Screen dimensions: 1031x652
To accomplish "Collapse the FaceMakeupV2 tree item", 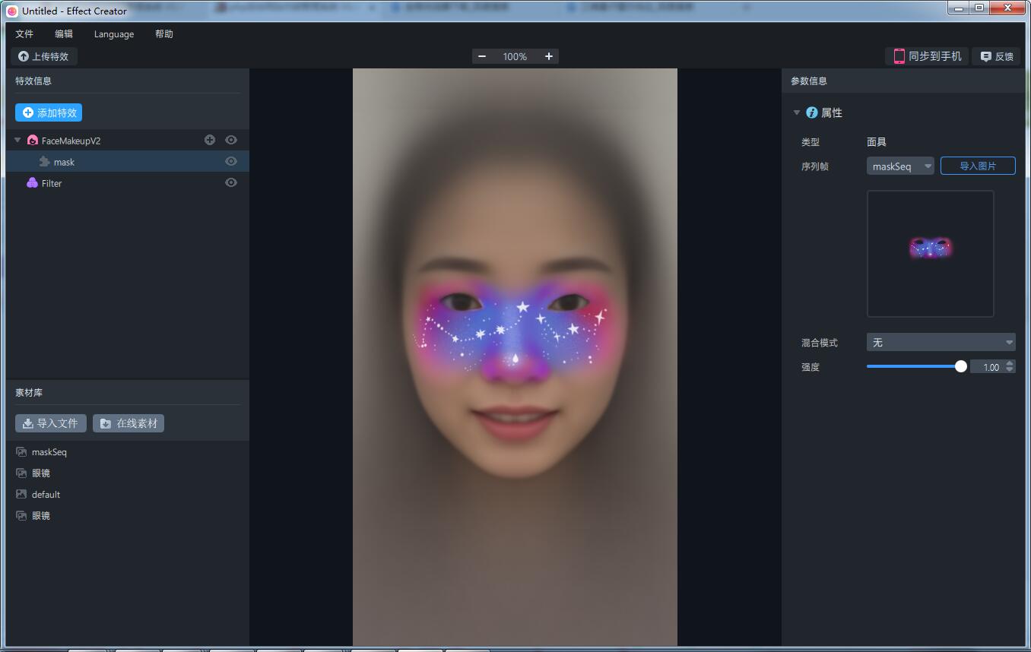I will coord(17,140).
